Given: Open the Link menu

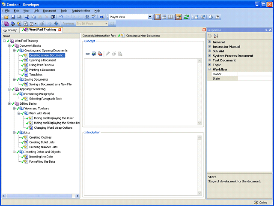Looking at the screenshot, I should click(36, 11).
